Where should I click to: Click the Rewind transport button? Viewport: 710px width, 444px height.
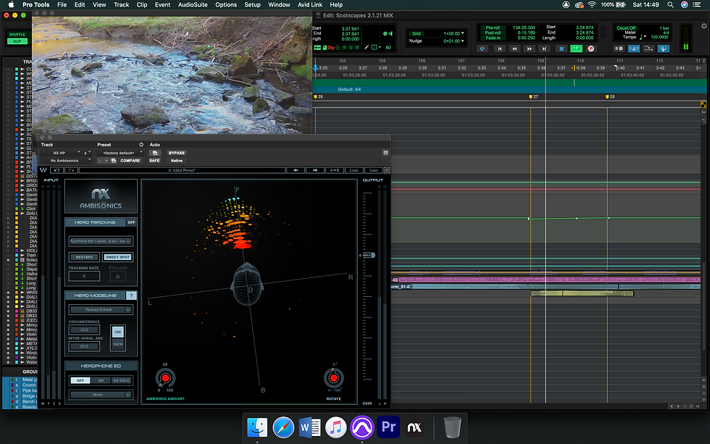point(514,49)
